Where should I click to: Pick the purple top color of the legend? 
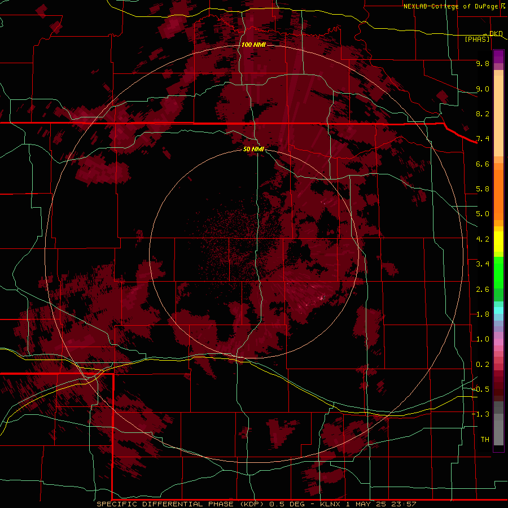click(x=498, y=55)
